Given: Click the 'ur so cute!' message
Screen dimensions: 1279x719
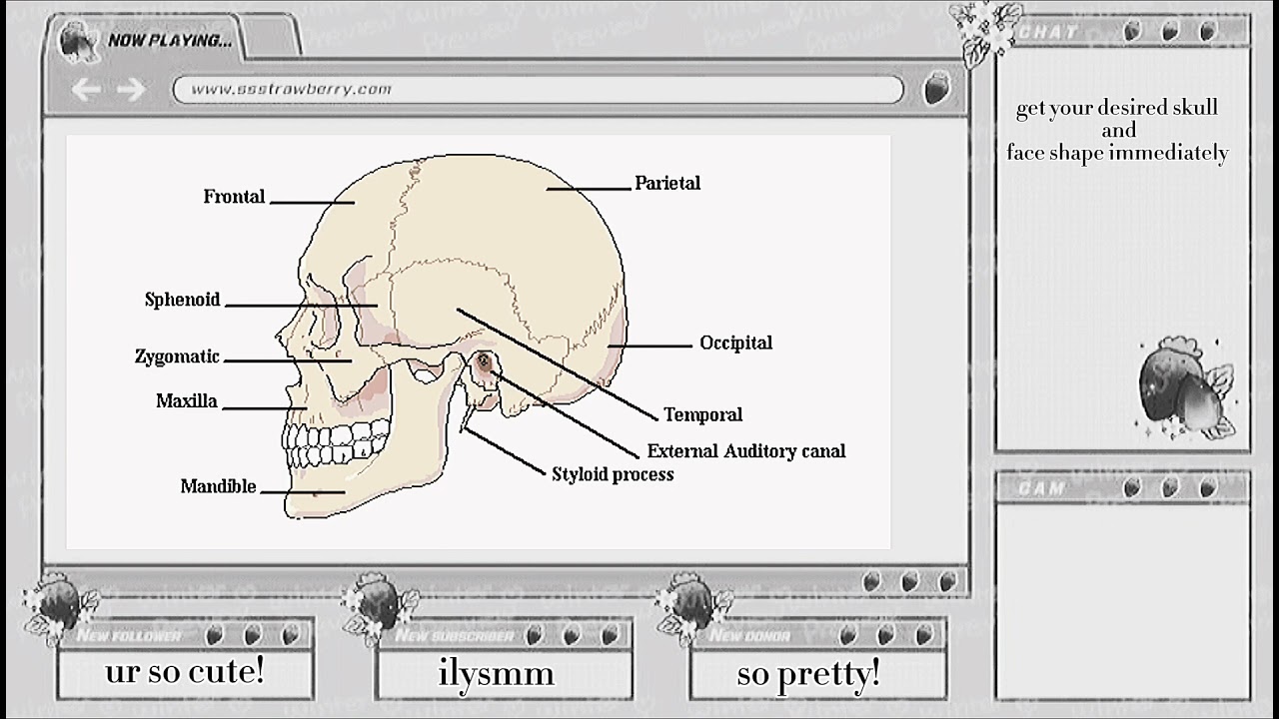Looking at the screenshot, I should 185,672.
